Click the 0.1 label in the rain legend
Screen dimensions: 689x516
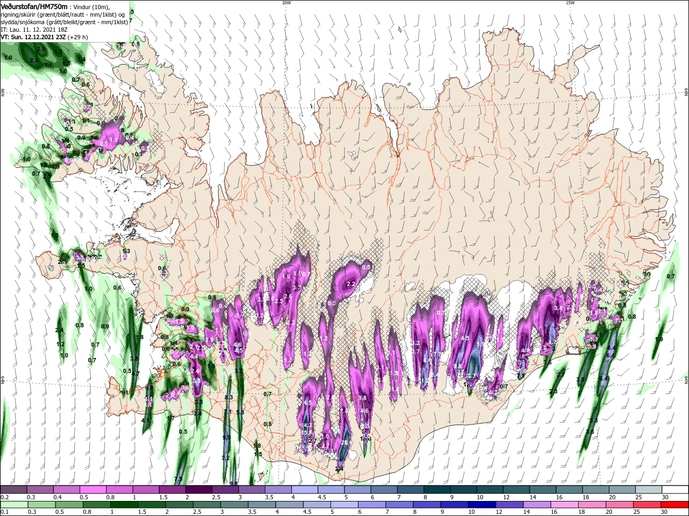(4, 512)
